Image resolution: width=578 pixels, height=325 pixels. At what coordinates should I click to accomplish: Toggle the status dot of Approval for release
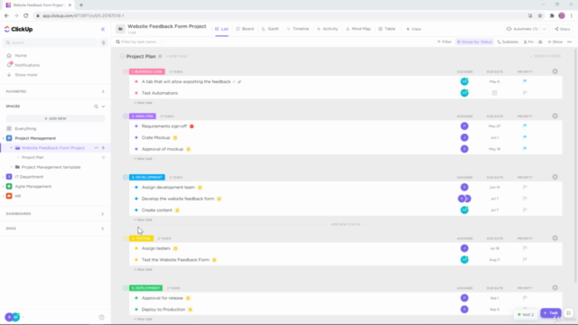click(x=136, y=298)
